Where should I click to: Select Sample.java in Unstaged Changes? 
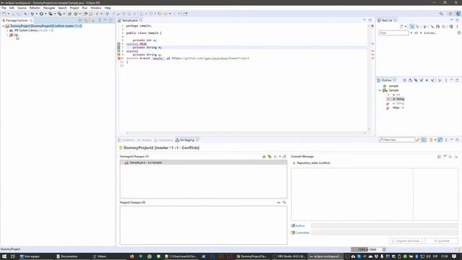[x=204, y=162]
